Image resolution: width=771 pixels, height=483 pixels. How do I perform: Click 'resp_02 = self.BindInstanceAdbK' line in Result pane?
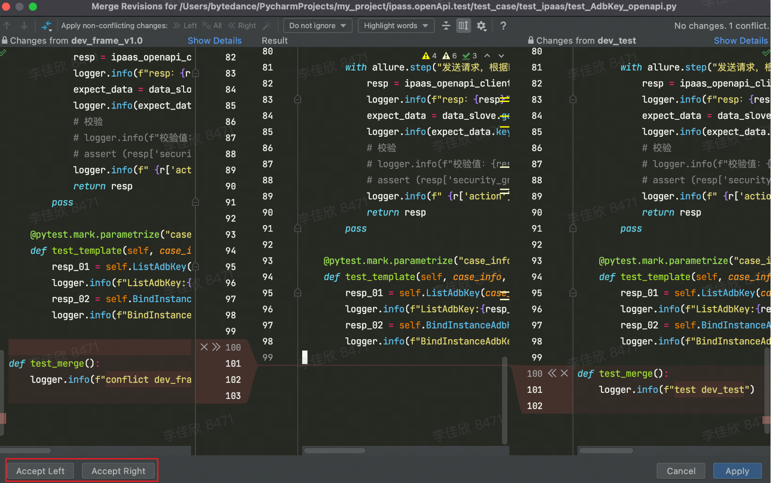[x=427, y=325]
